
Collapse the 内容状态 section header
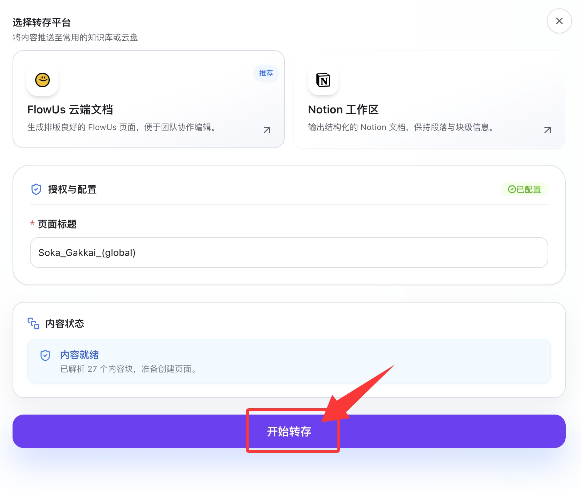click(64, 323)
